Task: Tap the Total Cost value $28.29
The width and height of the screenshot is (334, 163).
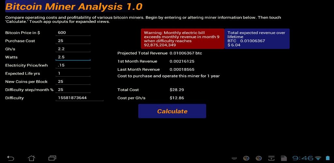Action: click(x=177, y=90)
